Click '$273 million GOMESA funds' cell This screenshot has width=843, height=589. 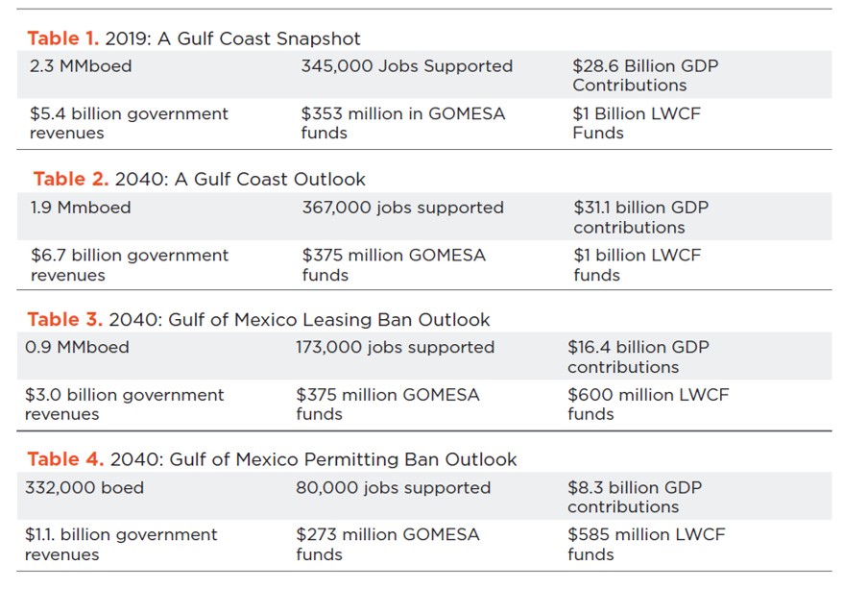click(x=387, y=544)
